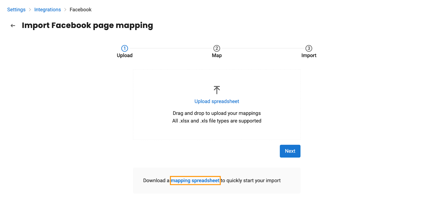Download the mapping spreadsheet
Viewport: 435px width, 208px height.
(x=195, y=180)
